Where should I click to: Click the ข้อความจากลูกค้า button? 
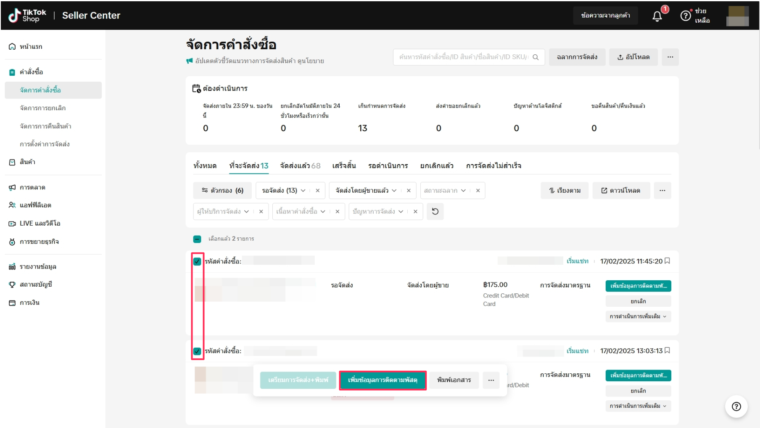(x=605, y=16)
